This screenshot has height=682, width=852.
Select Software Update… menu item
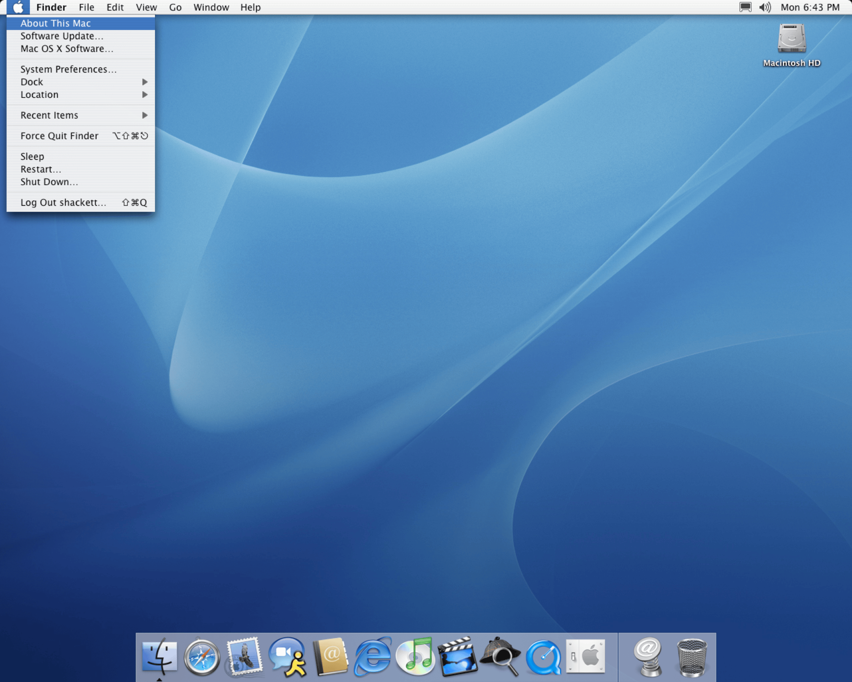pyautogui.click(x=81, y=36)
